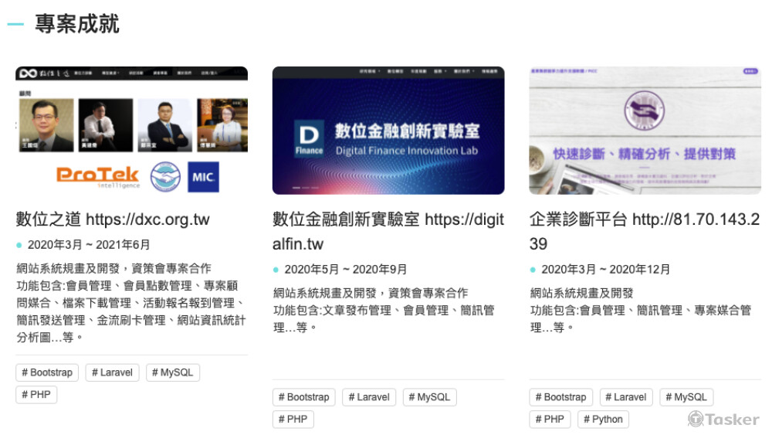Select # MySQL tag under 企業診斷平台
This screenshot has width=772, height=435.
point(686,397)
